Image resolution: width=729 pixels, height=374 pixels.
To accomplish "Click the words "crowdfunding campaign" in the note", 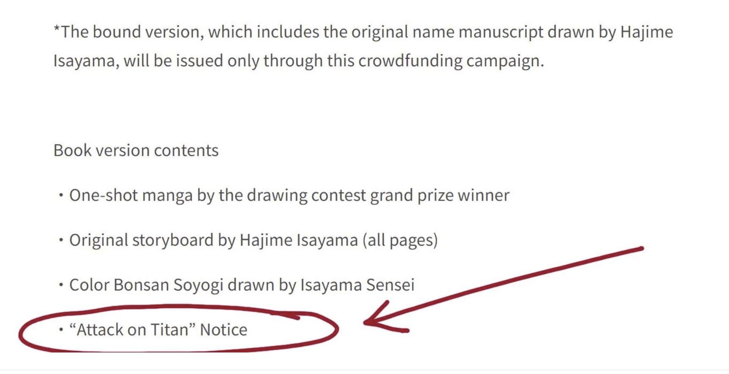I will tap(451, 61).
